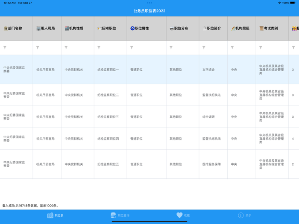Select cell 文字综合
Image resolution: width=299 pixels, height=224 pixels.
point(208,70)
